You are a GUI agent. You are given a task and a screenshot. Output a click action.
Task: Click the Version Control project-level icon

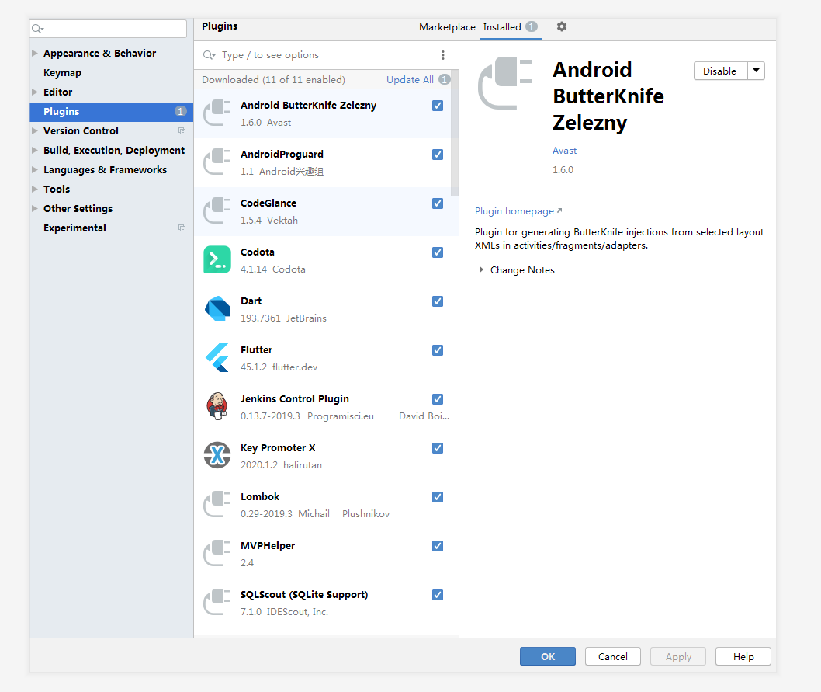[x=182, y=130]
